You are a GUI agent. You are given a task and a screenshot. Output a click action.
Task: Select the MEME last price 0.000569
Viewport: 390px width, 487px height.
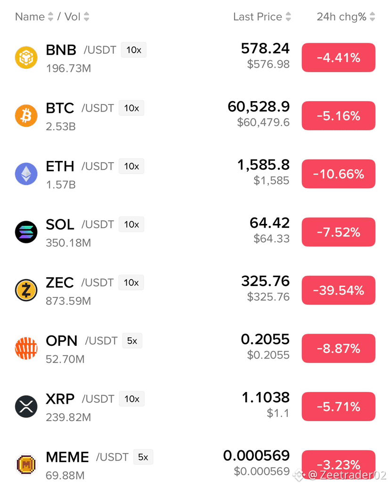click(257, 455)
